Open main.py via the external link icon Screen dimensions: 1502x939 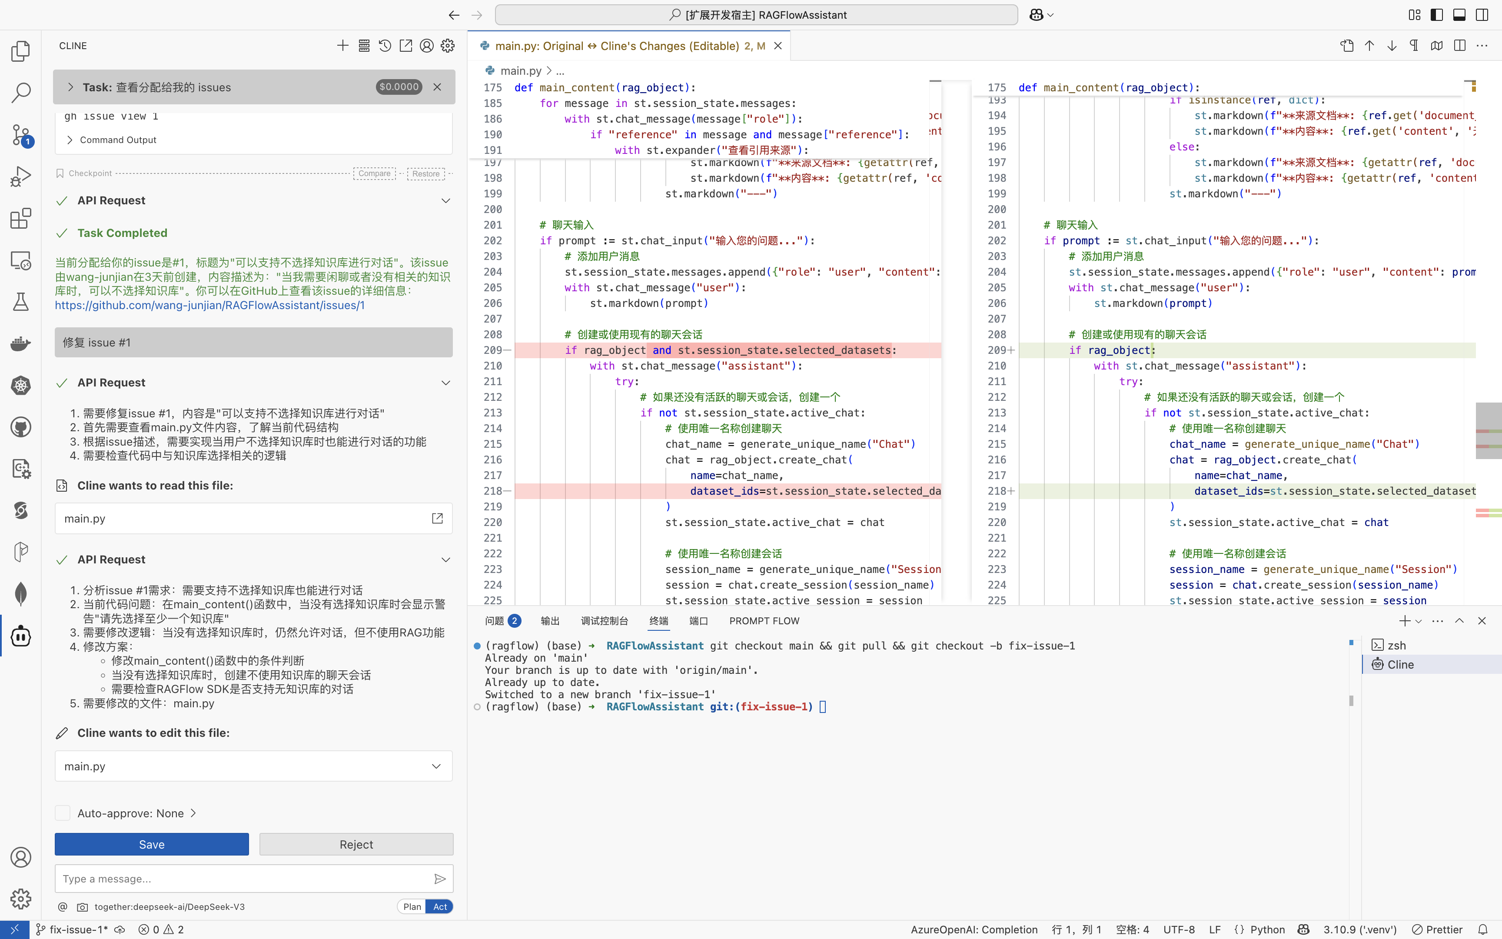pyautogui.click(x=437, y=519)
